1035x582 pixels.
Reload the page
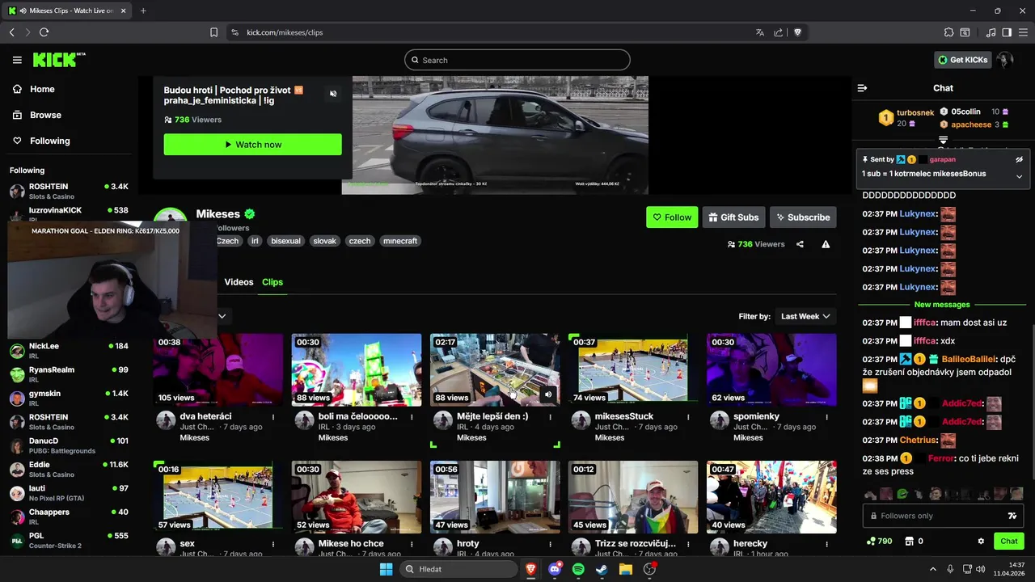coord(44,32)
